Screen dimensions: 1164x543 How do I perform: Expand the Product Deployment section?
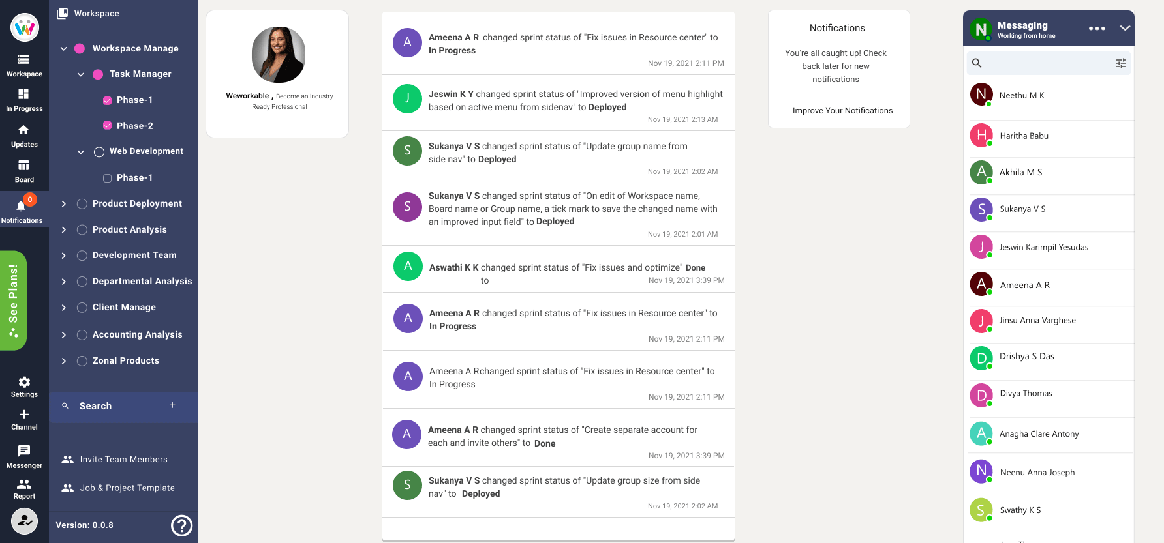(x=63, y=203)
